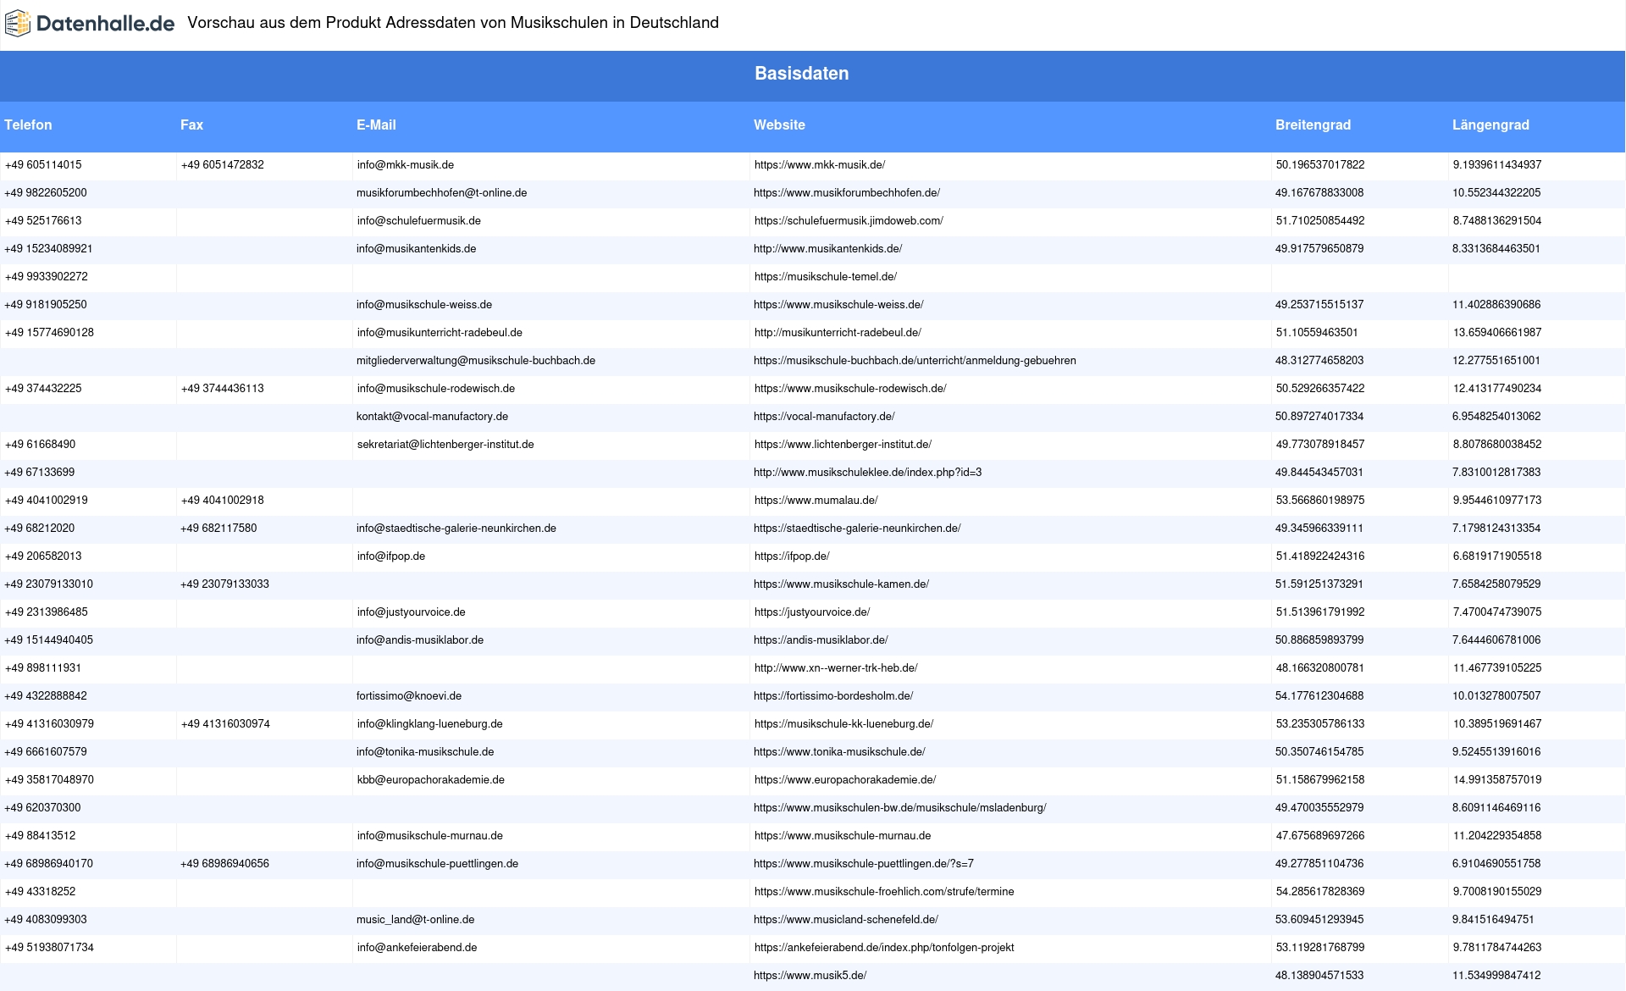Open the staedtische-galerie-neunkirchen.de website link
This screenshot has height=991, width=1626.
(x=857, y=529)
